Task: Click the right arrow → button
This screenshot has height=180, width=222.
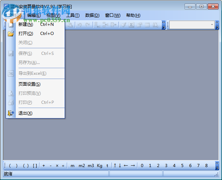Action: click(x=133, y=166)
